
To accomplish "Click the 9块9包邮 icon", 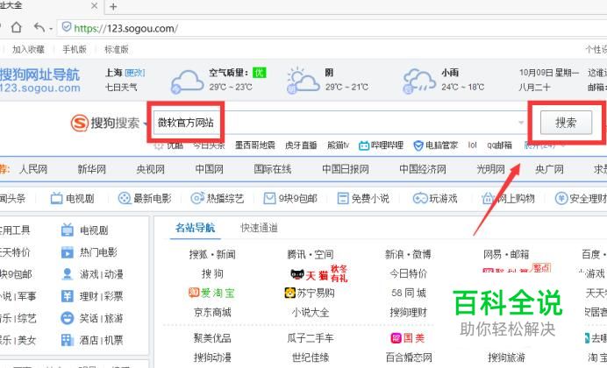I will [x=269, y=198].
